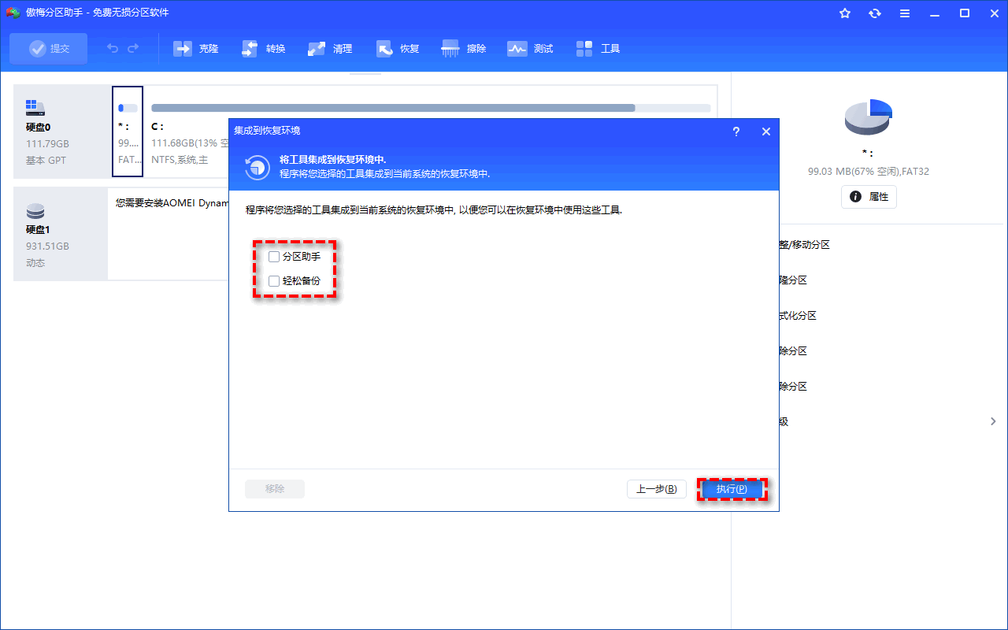The width and height of the screenshot is (1008, 630).
Task: Click the star favorite icon in titlebar
Action: 845,13
